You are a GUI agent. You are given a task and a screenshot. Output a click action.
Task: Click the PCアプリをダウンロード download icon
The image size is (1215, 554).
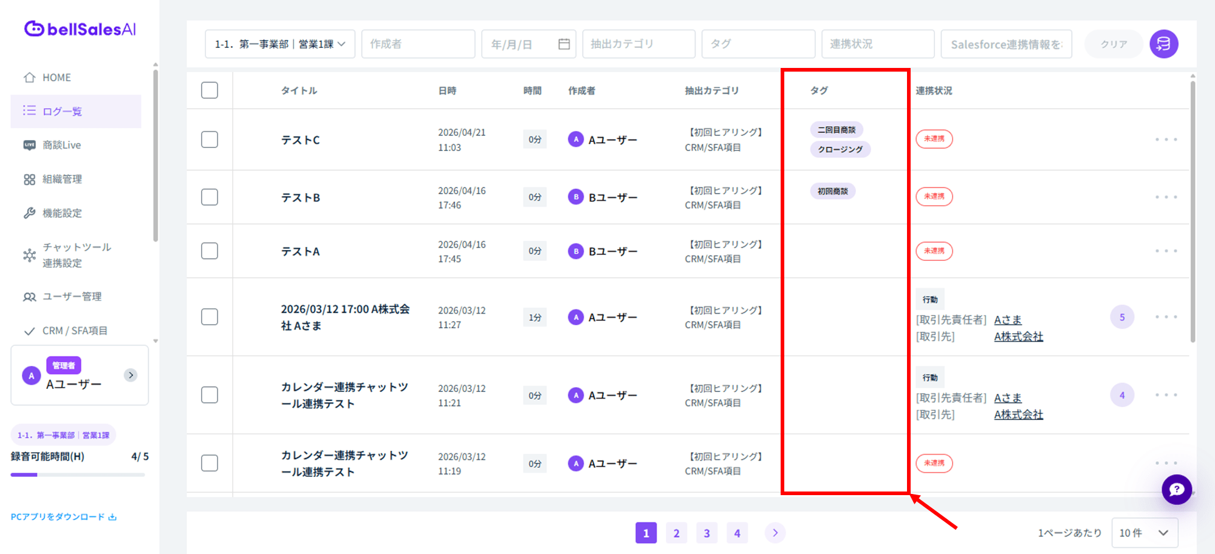click(112, 517)
